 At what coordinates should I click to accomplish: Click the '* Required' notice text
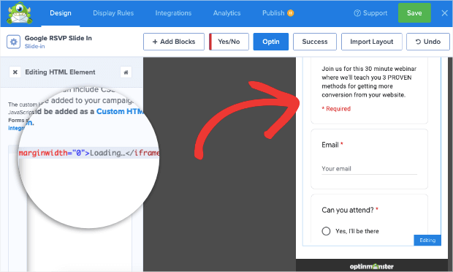click(336, 109)
